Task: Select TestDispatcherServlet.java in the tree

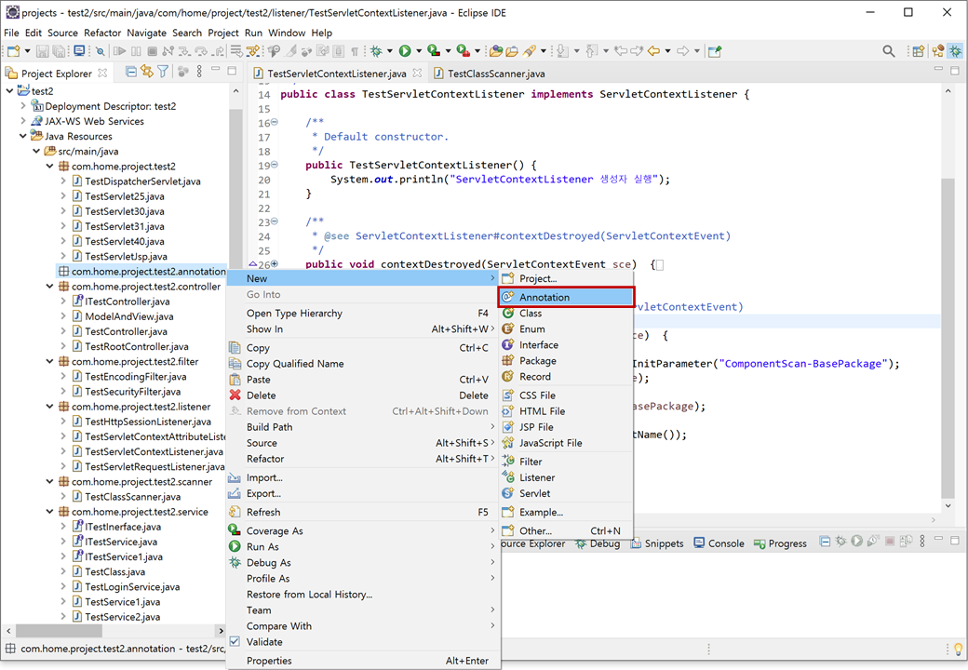Action: (142, 181)
